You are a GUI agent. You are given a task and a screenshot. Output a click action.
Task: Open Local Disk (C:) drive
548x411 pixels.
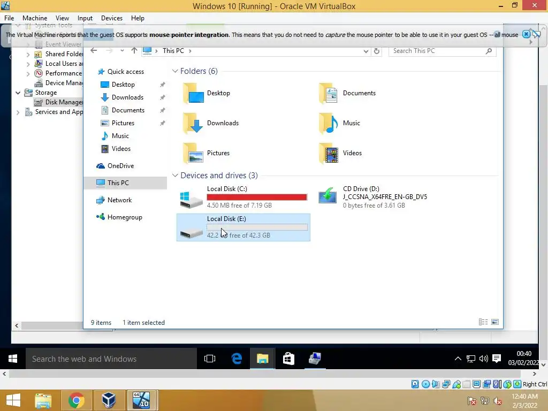[x=243, y=197]
